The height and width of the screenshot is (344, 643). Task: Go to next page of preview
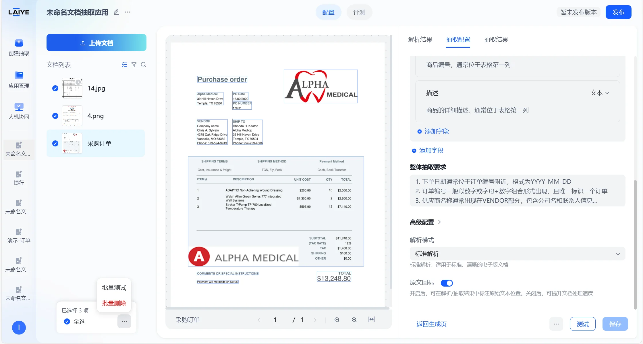point(315,320)
